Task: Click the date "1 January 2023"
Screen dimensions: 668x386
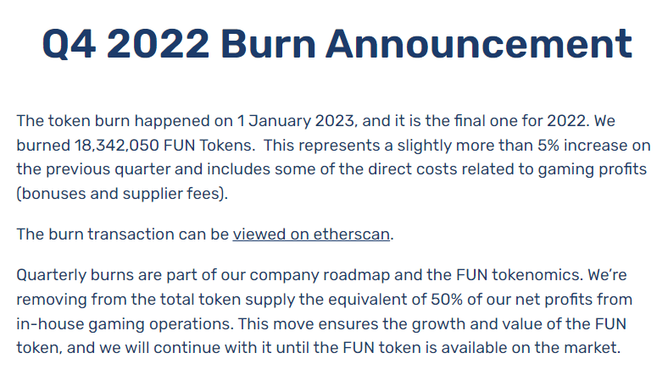Action: 296,121
